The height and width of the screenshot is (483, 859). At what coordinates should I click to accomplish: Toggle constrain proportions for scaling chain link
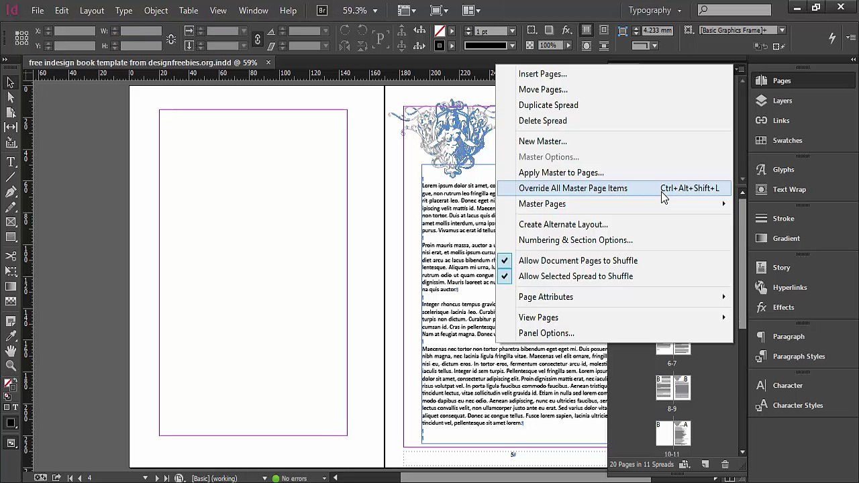coord(257,38)
